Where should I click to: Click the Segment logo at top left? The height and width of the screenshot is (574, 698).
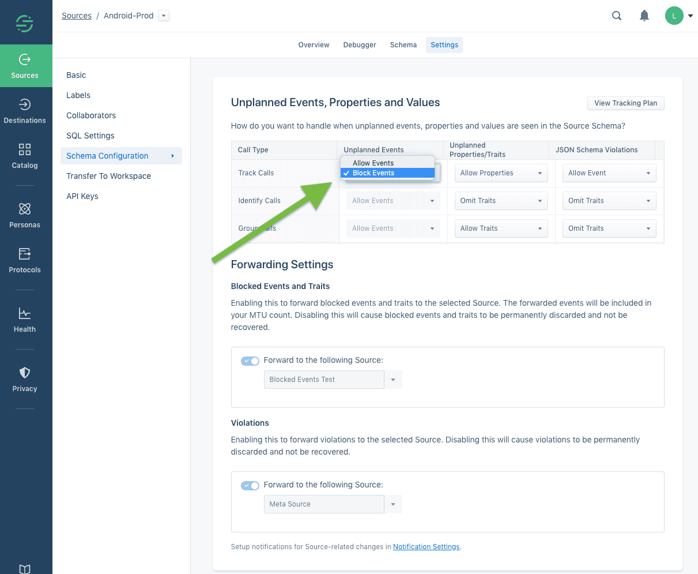tap(24, 22)
